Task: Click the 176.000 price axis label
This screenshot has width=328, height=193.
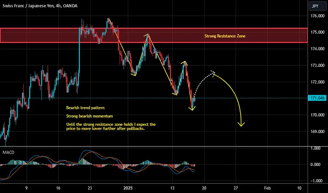Action: click(x=317, y=16)
